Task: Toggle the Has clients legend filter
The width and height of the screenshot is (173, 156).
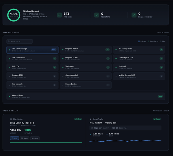Action: coord(153,41)
